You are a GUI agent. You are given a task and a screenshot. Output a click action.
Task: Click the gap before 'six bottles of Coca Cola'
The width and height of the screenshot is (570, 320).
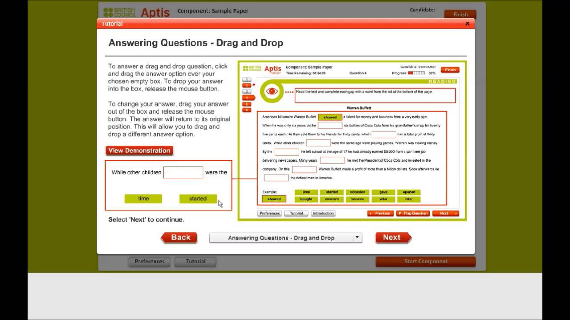(330, 125)
